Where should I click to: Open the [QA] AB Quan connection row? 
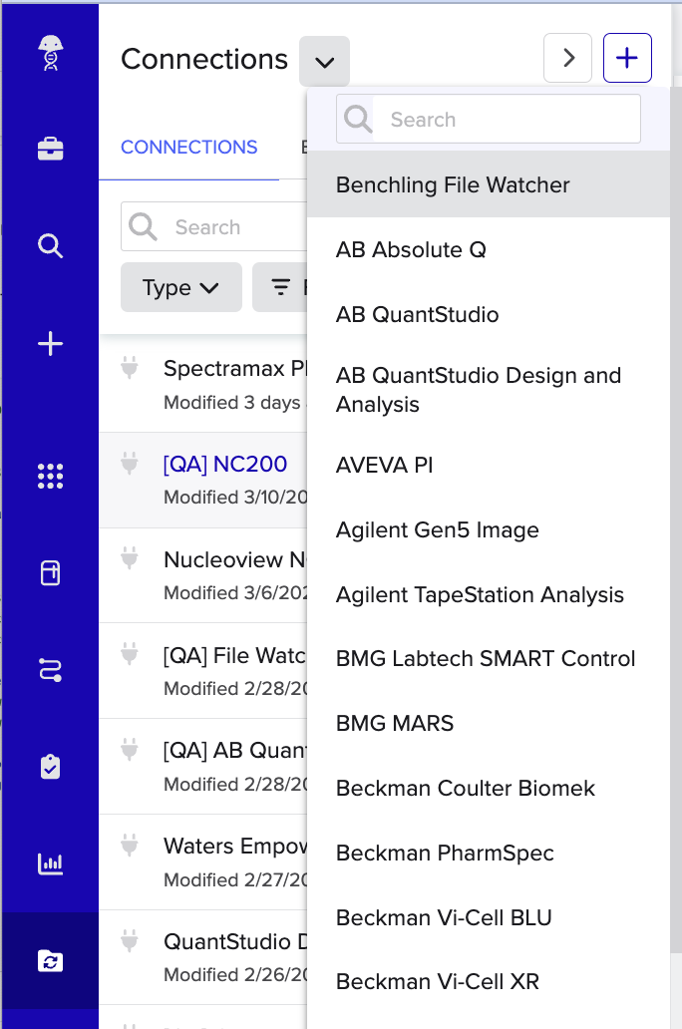pos(202,767)
